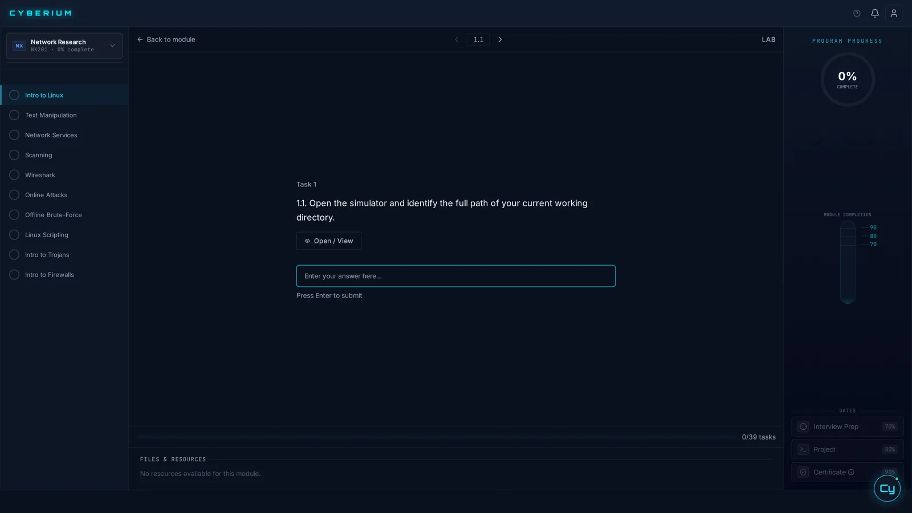Click the module completion vertical gauge

click(848, 262)
